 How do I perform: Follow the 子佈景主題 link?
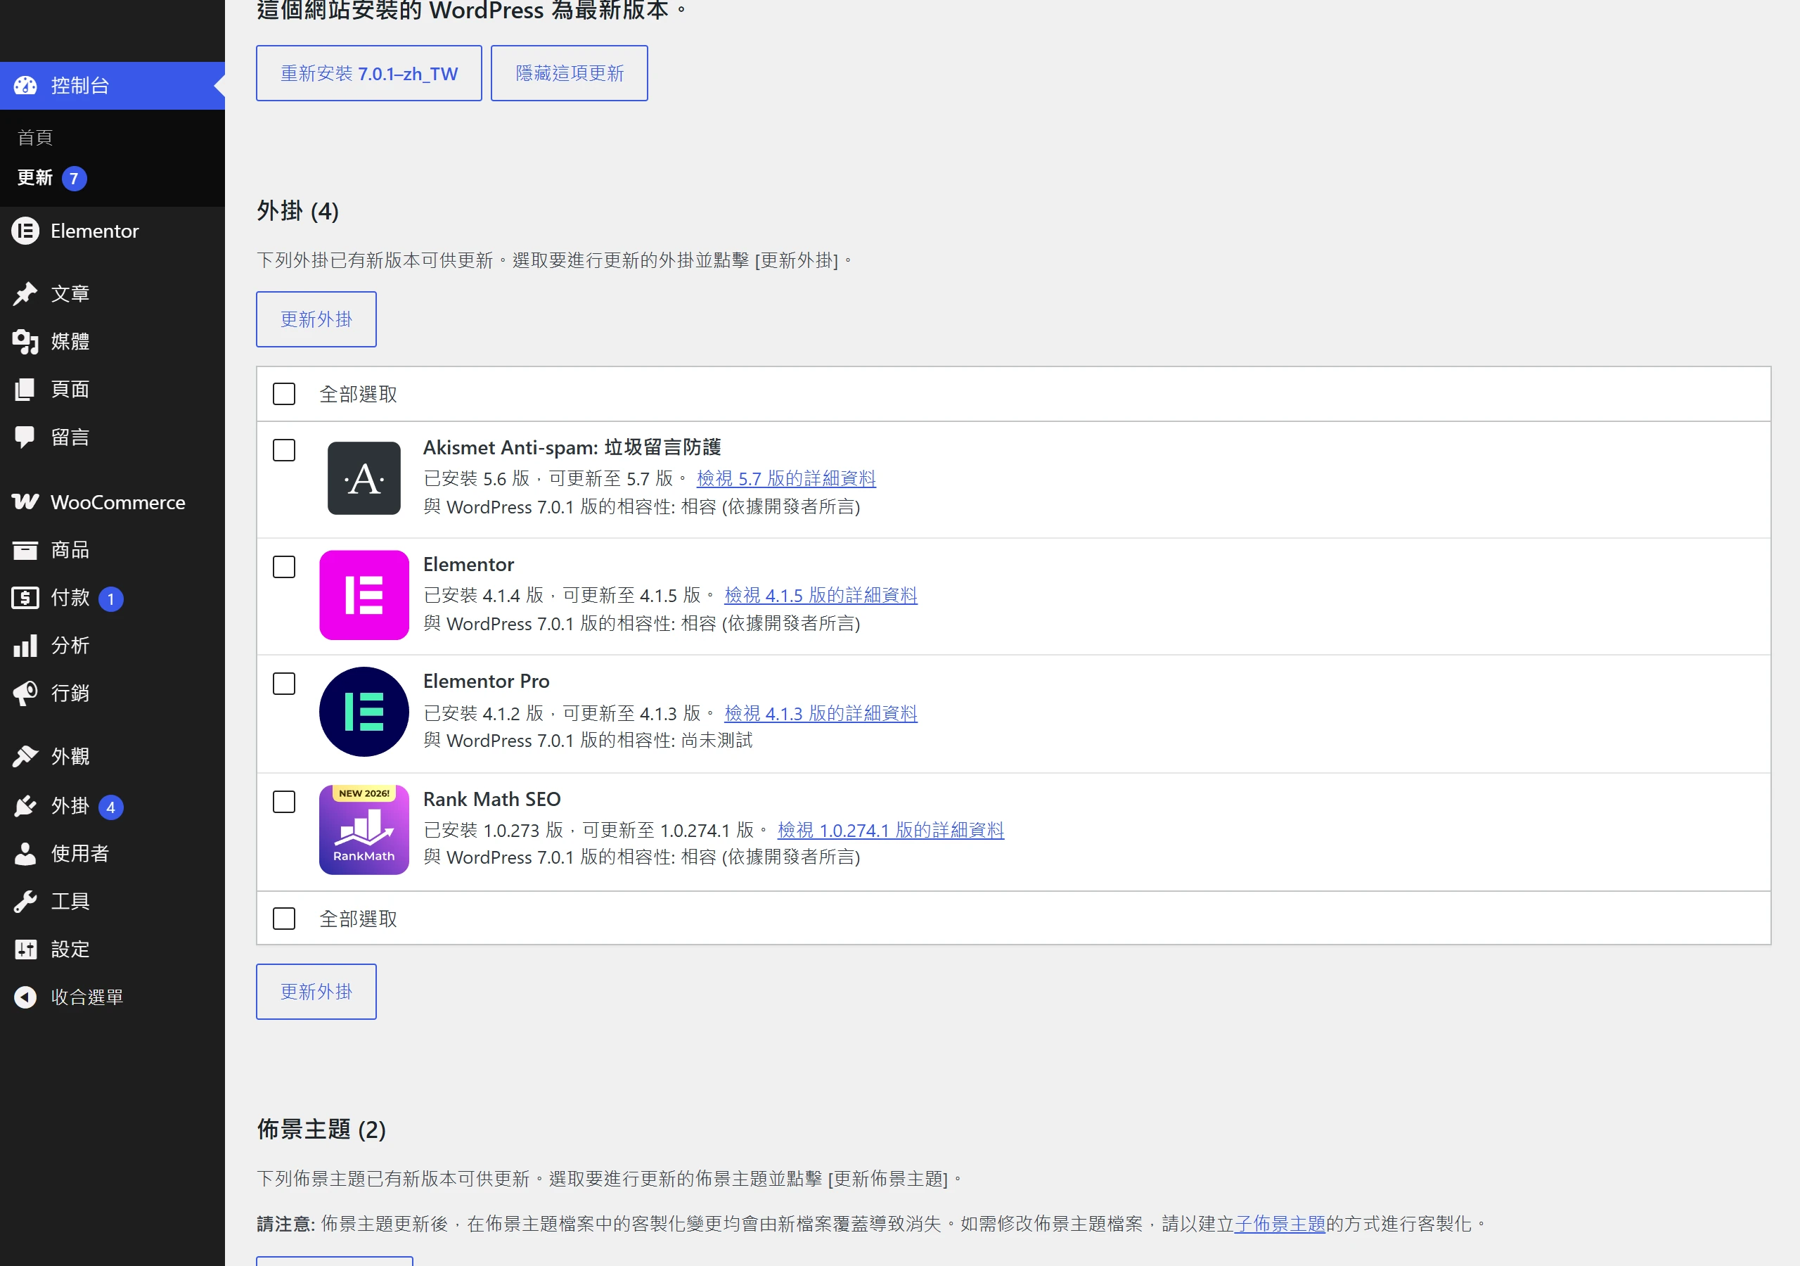pyautogui.click(x=1280, y=1224)
